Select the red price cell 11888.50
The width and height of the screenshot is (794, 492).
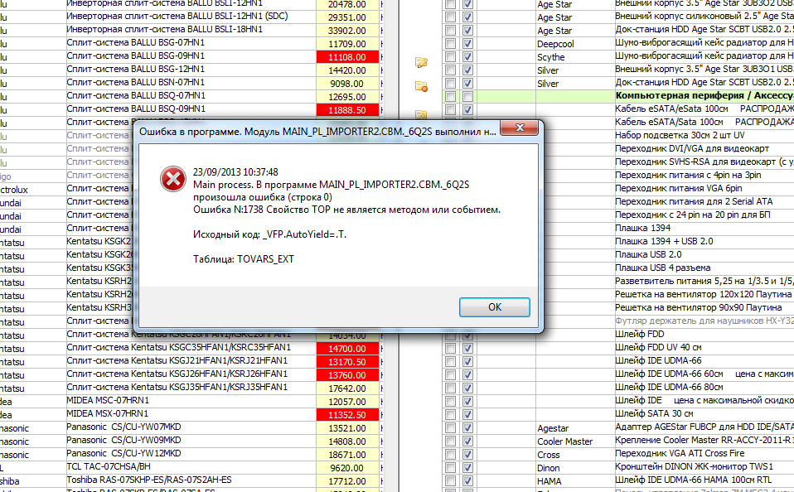pyautogui.click(x=347, y=110)
